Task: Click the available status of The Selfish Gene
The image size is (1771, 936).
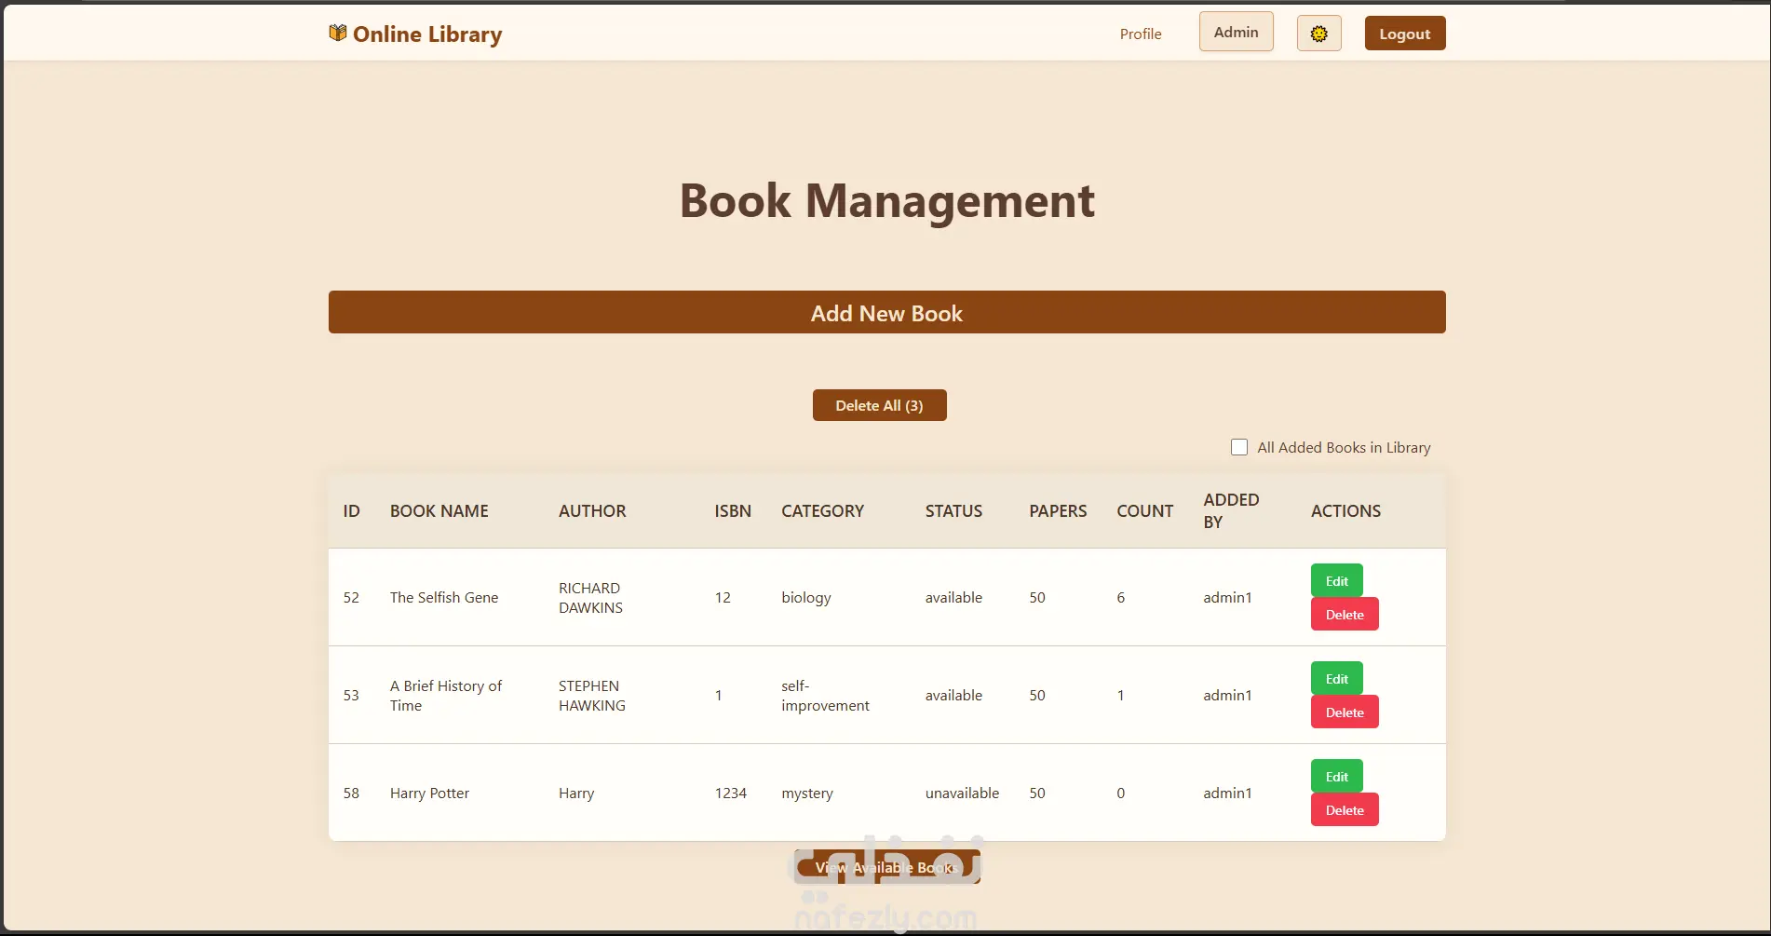Action: pos(953,597)
